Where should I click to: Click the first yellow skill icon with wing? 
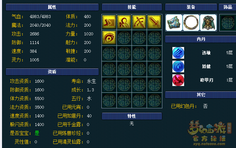click(x=109, y=22)
